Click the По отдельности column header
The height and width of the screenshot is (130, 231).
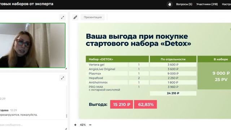pos(173,59)
